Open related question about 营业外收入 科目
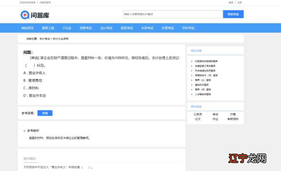The height and width of the screenshot is (171, 281). tap(58, 167)
